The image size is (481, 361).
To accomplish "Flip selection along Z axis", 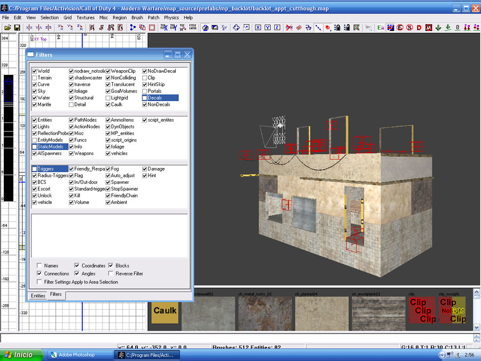I will click(x=49, y=28).
